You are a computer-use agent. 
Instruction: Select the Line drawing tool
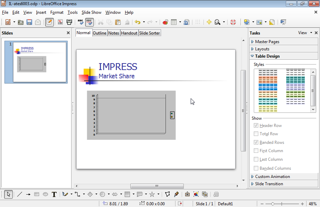(20, 194)
